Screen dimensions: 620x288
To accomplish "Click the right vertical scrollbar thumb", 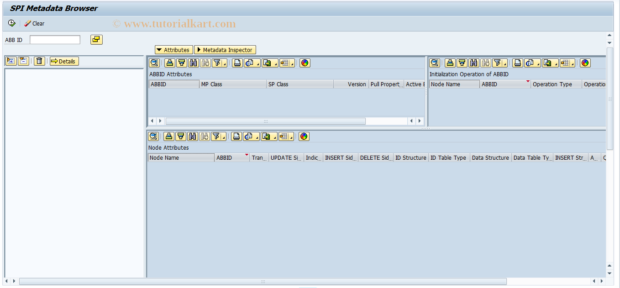I will [609, 98].
